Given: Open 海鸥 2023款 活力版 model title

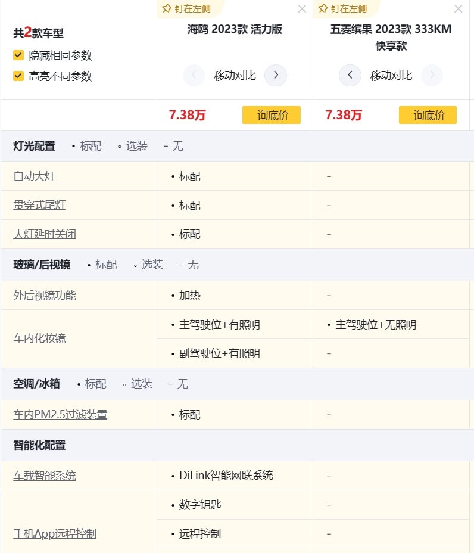Looking at the screenshot, I should pyautogui.click(x=235, y=29).
